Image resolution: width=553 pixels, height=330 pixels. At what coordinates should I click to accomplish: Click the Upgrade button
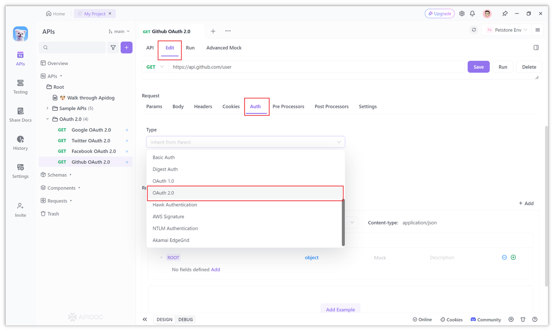point(439,14)
